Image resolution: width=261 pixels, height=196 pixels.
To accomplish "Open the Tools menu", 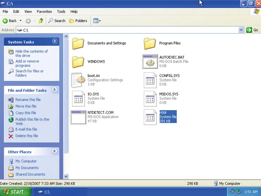I will pyautogui.click(x=61, y=12).
